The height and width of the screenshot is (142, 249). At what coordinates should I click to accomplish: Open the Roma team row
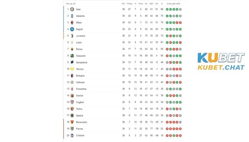tap(124, 49)
